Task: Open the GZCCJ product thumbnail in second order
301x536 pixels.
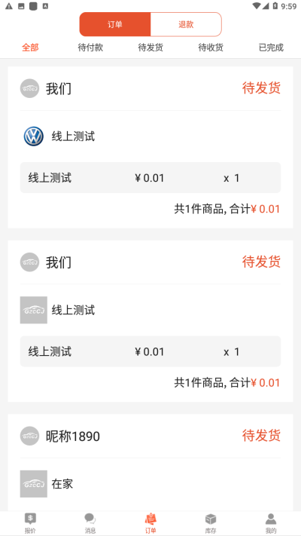Action: click(34, 310)
